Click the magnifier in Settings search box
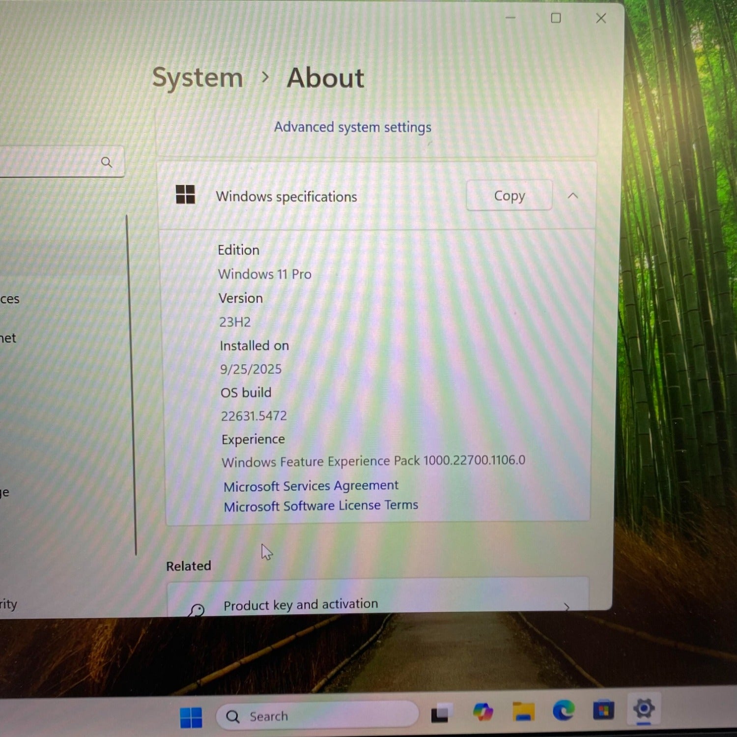 pos(106,162)
